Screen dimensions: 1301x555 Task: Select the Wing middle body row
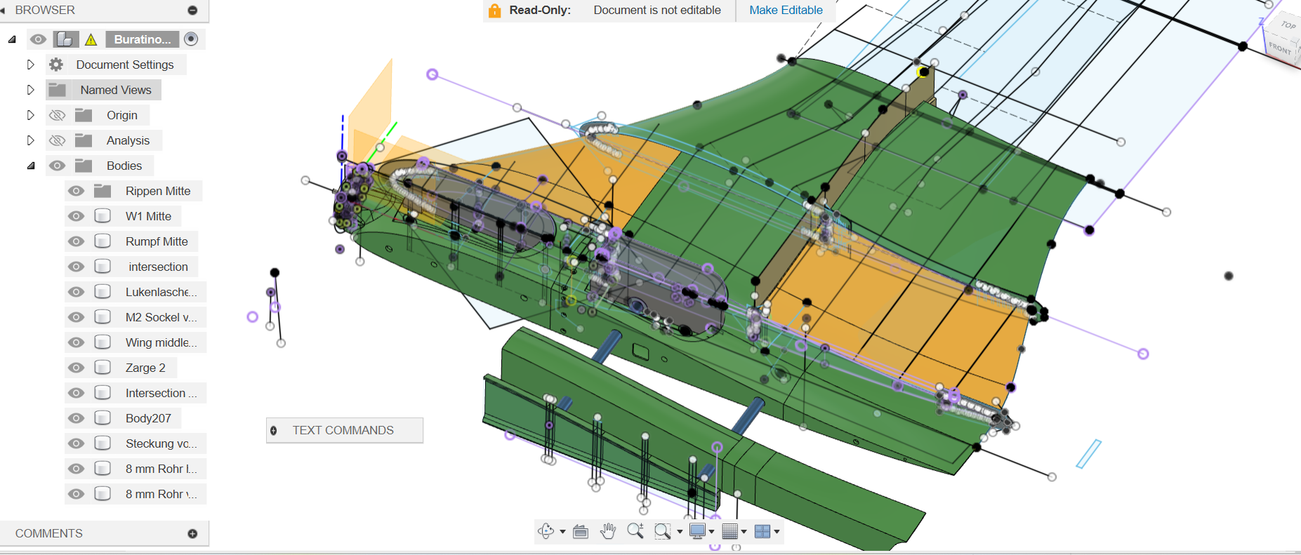click(x=135, y=342)
